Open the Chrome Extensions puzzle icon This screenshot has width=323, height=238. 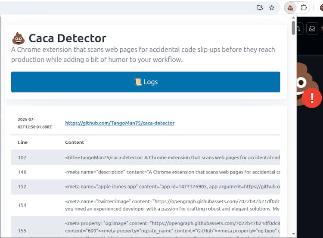coord(304,8)
